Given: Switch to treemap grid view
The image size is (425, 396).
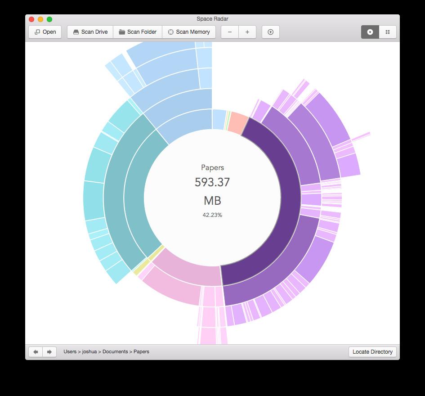Looking at the screenshot, I should pyautogui.click(x=388, y=32).
